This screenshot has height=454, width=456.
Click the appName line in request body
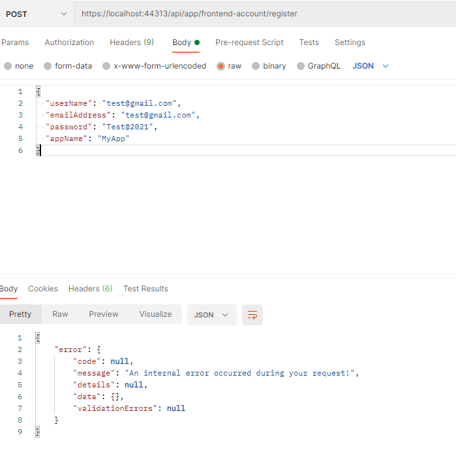pos(87,138)
